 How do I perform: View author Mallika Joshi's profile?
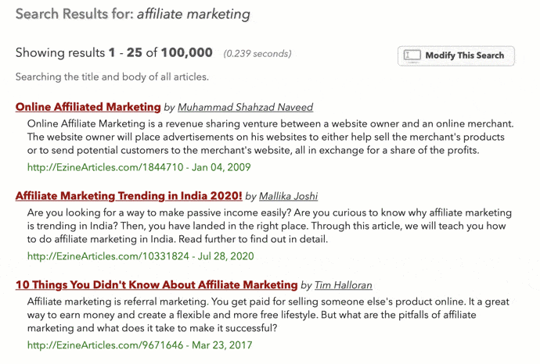pos(288,196)
